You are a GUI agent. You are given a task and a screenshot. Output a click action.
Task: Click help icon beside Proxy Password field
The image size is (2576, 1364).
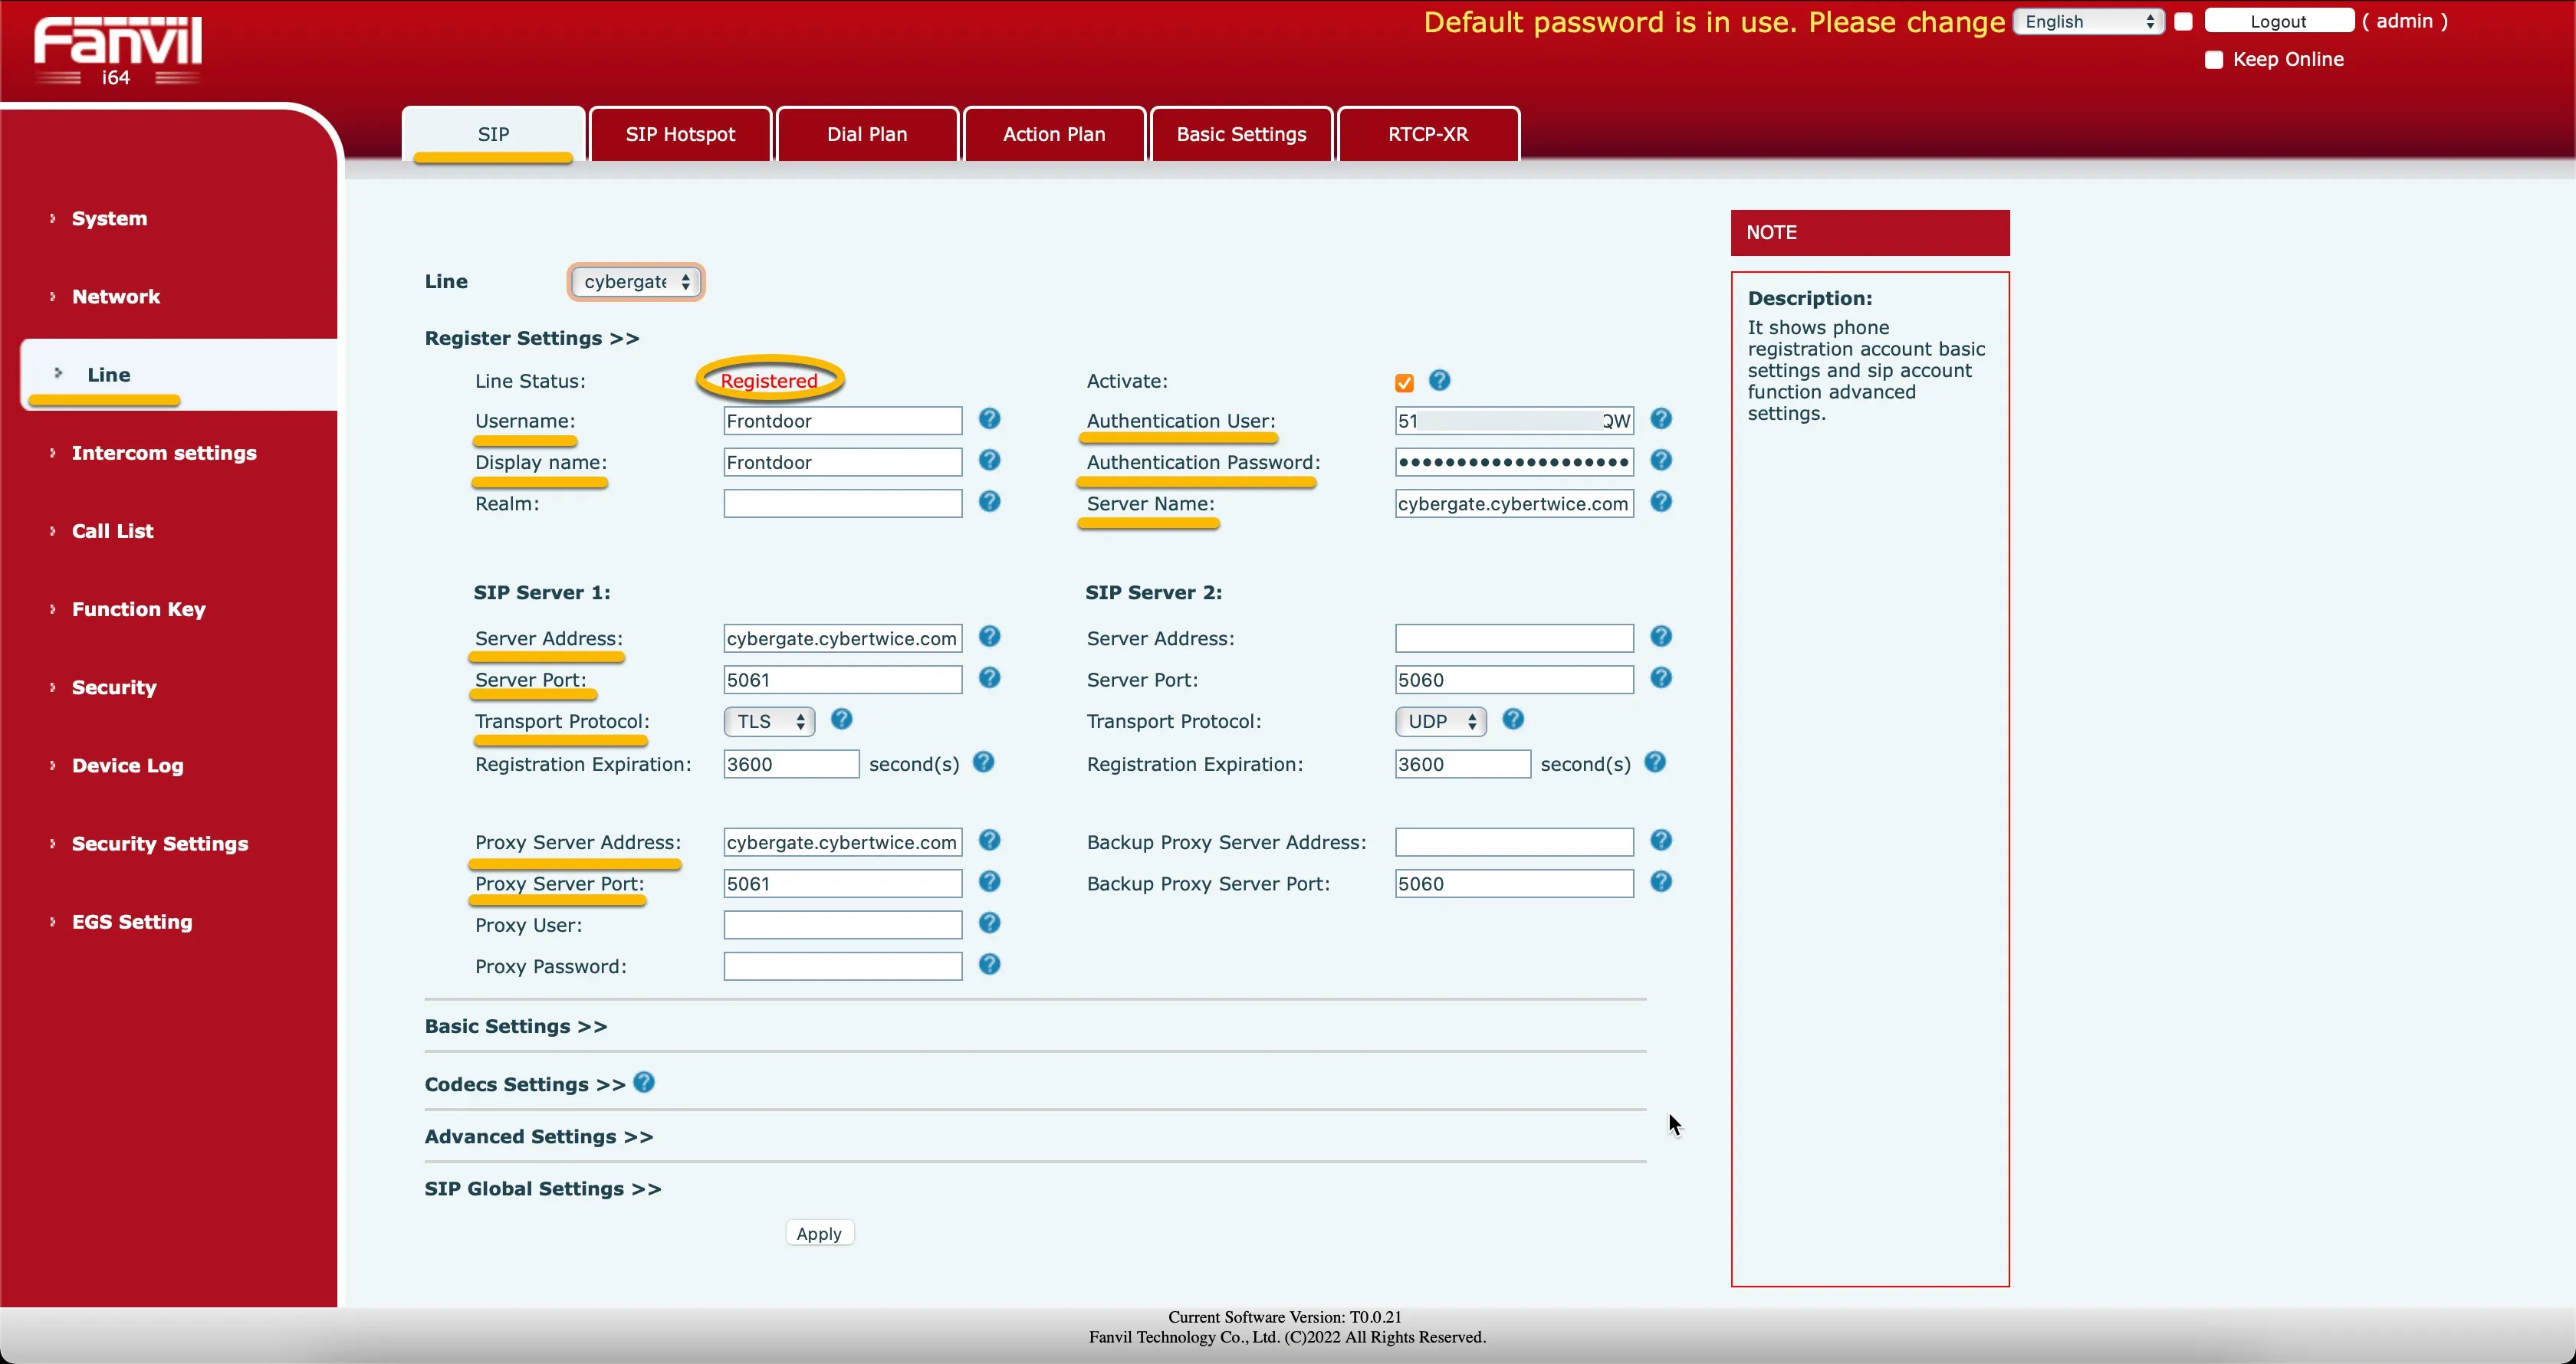(x=989, y=964)
